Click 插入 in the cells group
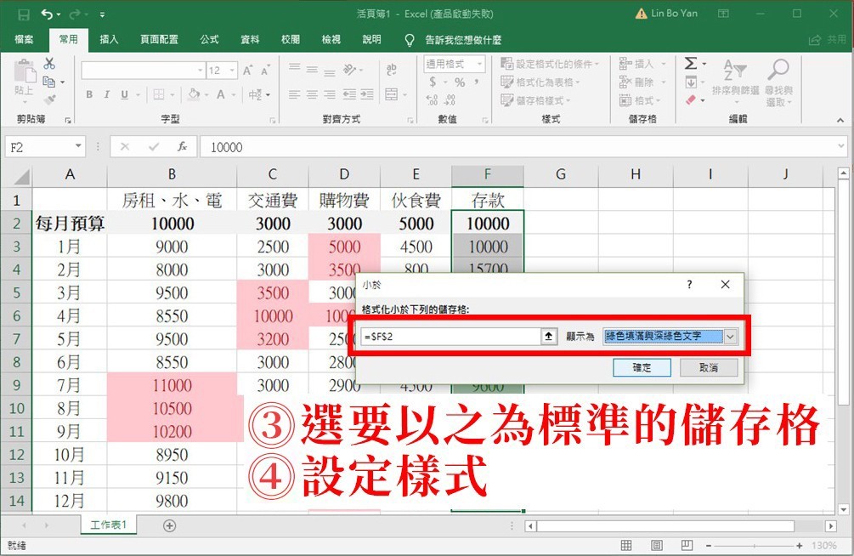The height and width of the screenshot is (556, 854). tap(642, 64)
